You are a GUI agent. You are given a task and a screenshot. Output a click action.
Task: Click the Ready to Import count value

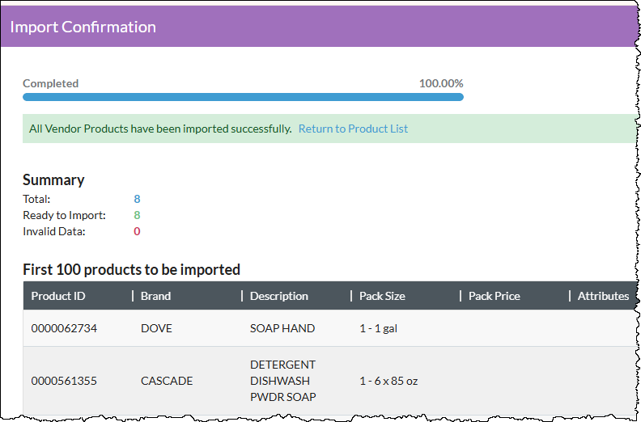click(137, 215)
